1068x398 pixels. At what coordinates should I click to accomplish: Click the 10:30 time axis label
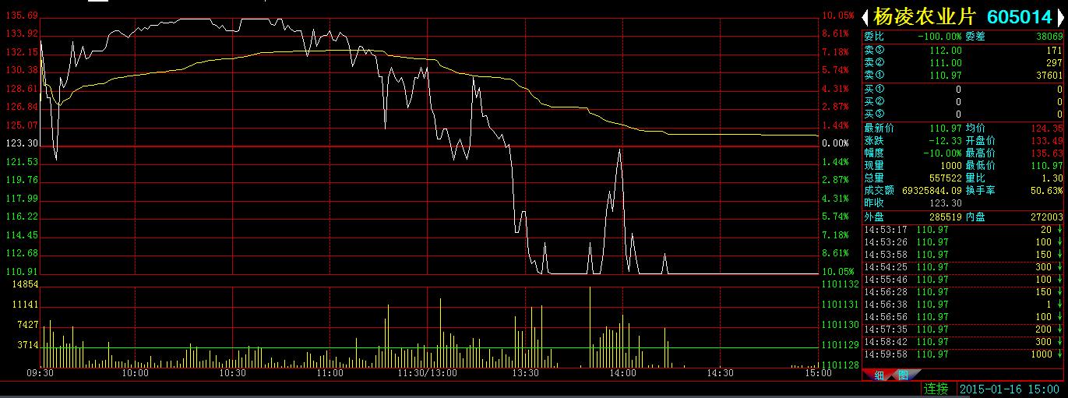tap(233, 374)
